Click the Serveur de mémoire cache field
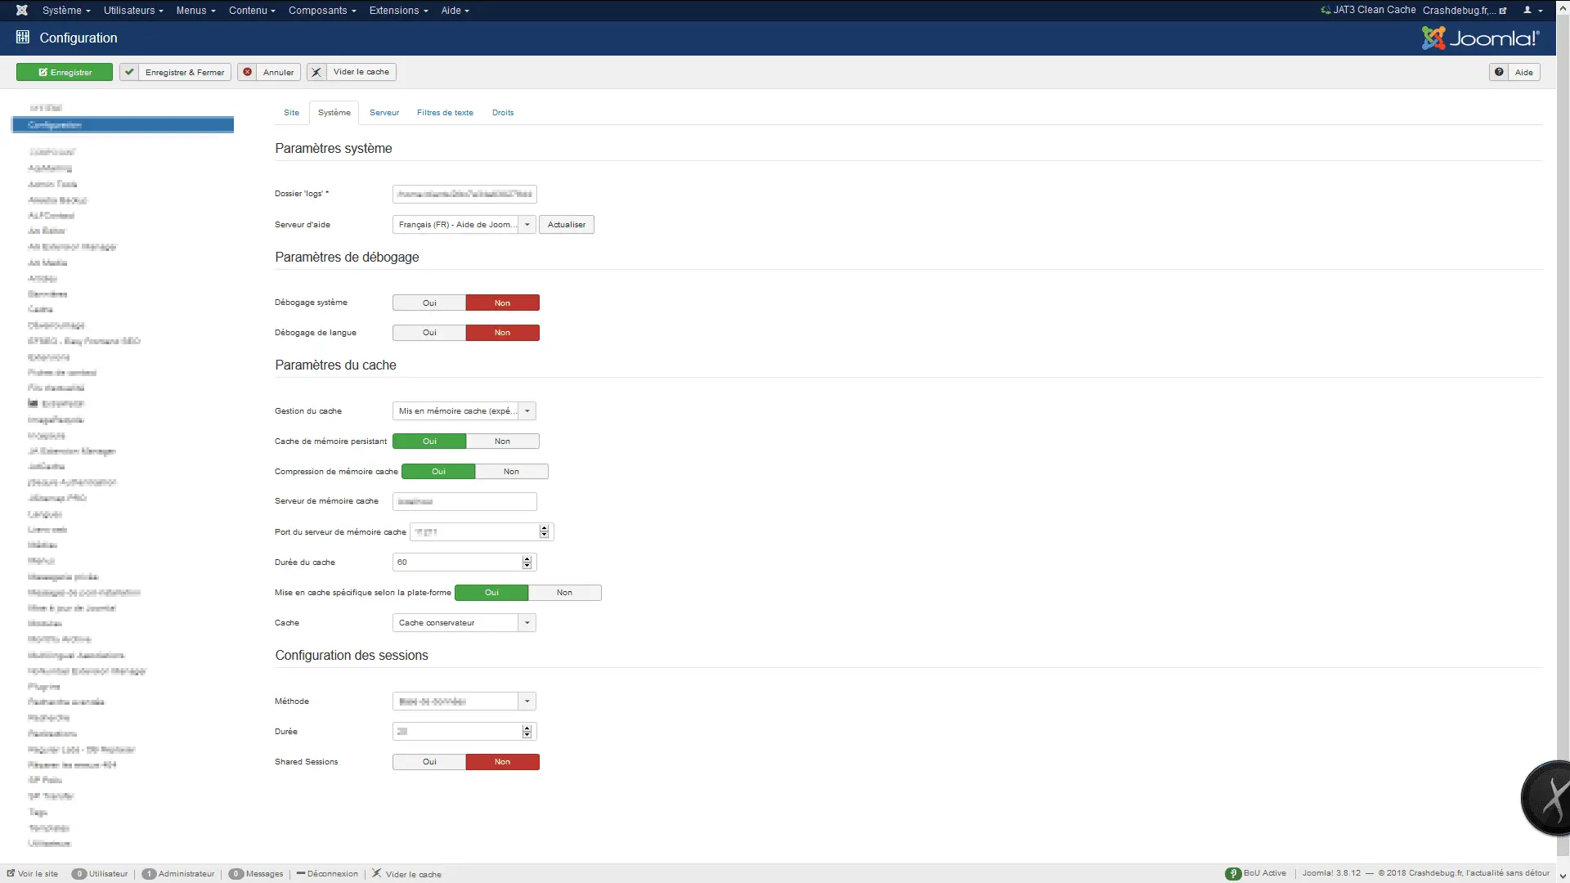 pyautogui.click(x=464, y=502)
